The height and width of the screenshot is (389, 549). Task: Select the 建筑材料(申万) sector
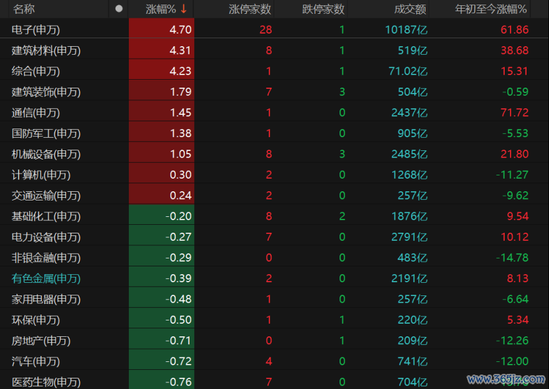[46, 50]
